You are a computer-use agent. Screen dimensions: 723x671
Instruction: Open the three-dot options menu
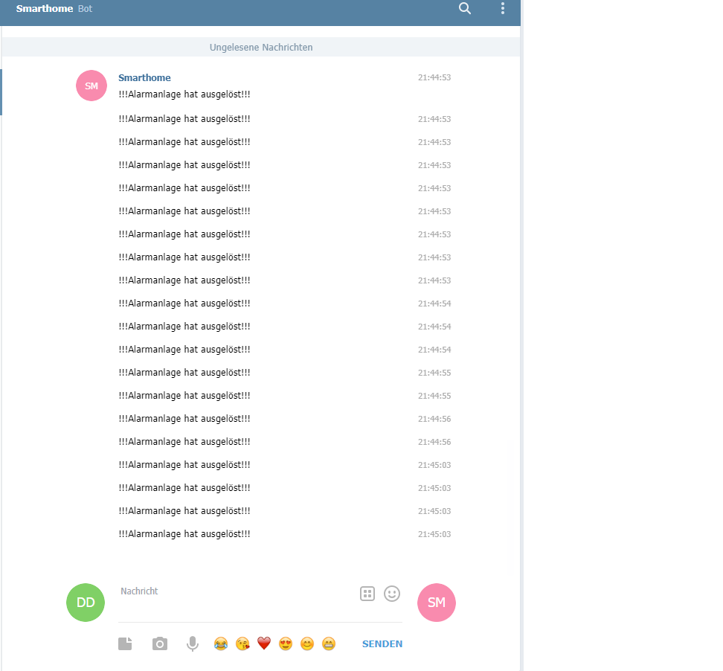pos(503,8)
